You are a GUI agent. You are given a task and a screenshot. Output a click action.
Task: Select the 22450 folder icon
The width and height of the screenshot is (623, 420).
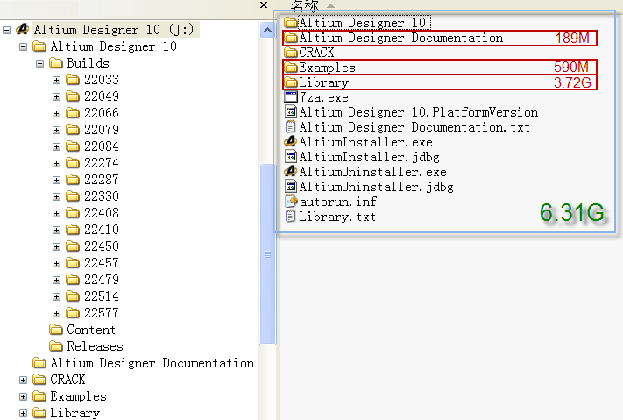click(73, 246)
